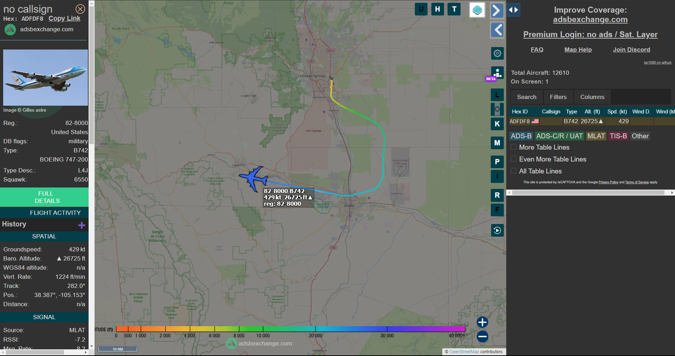Toggle the I map option button

tap(497, 176)
